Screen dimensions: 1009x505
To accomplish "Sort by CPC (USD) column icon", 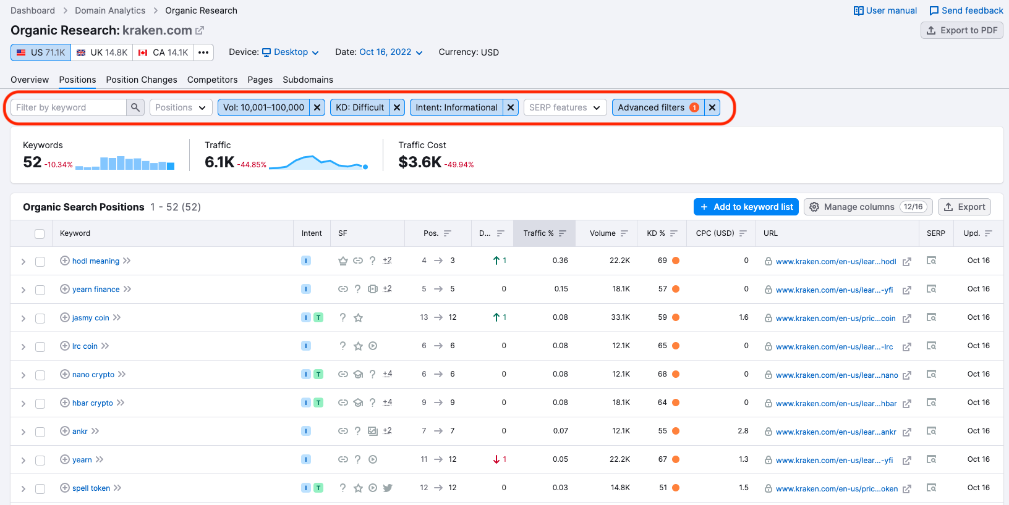I will click(x=743, y=233).
